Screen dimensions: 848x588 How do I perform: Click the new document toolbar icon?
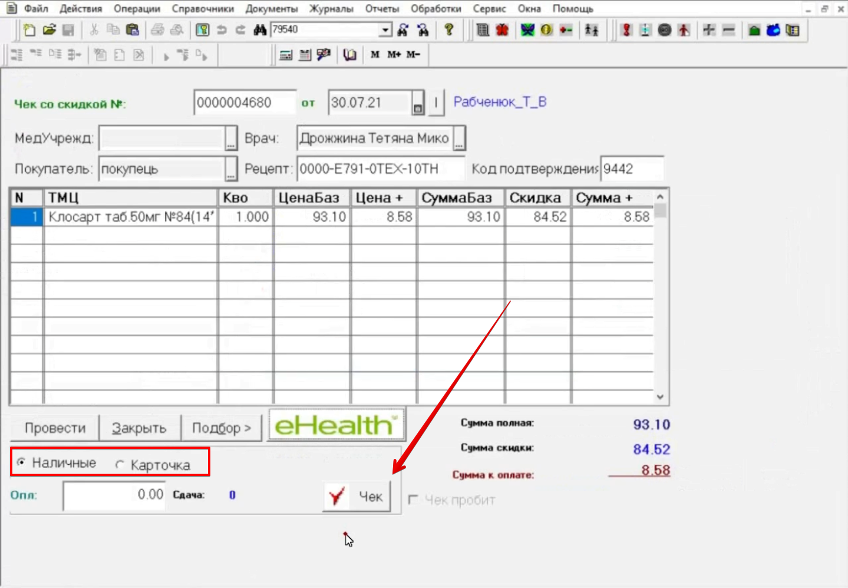[29, 30]
